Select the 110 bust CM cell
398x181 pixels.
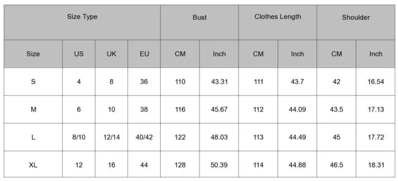(x=180, y=82)
